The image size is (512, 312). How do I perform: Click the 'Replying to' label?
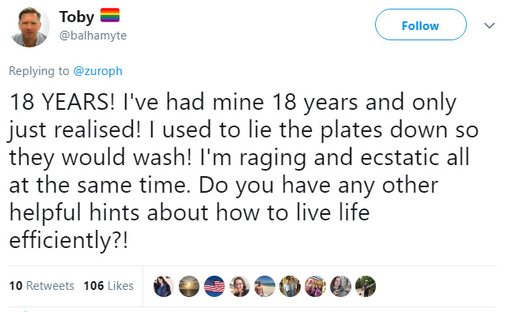(x=39, y=71)
